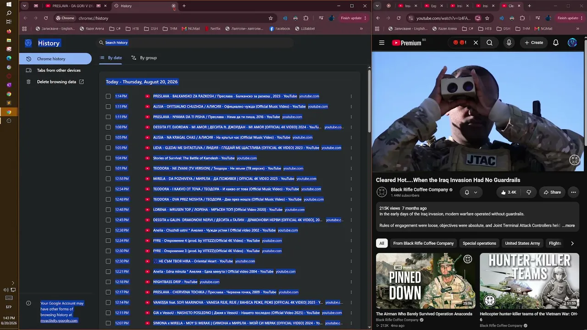Screen dimensions: 587x330
Task: Open tab search dropdown in history window
Action: (x=24, y=6)
